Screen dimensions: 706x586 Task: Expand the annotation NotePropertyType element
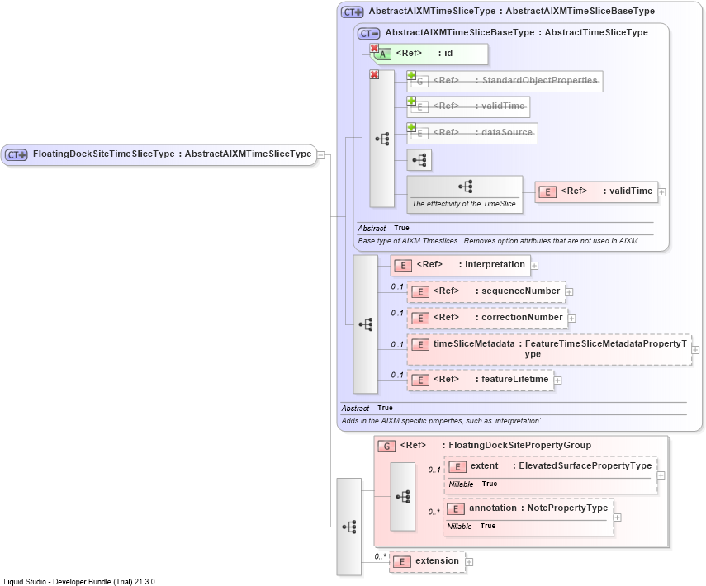point(618,517)
